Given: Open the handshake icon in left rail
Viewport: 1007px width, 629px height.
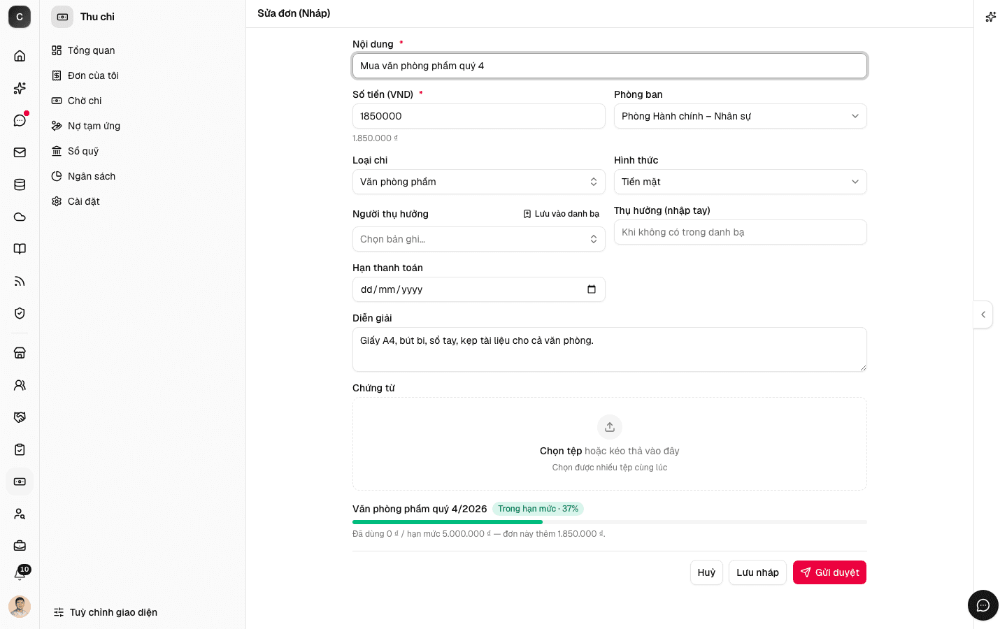Looking at the screenshot, I should 20,417.
